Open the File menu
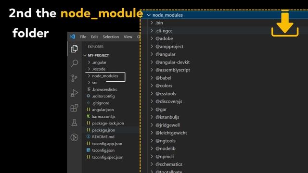 83,37
